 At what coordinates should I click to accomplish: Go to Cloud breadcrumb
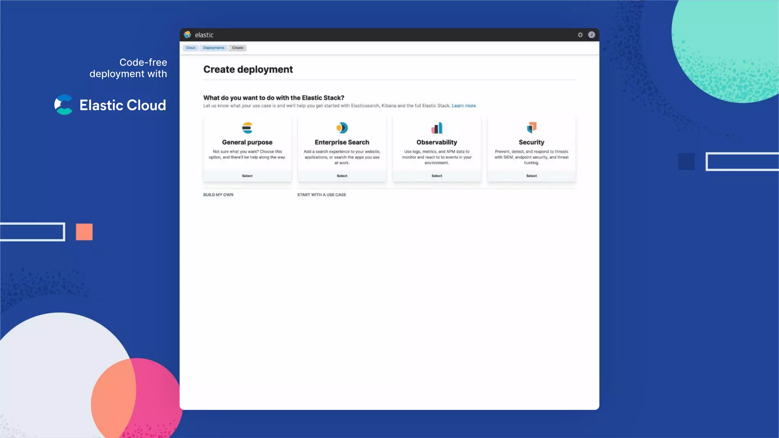pos(191,48)
